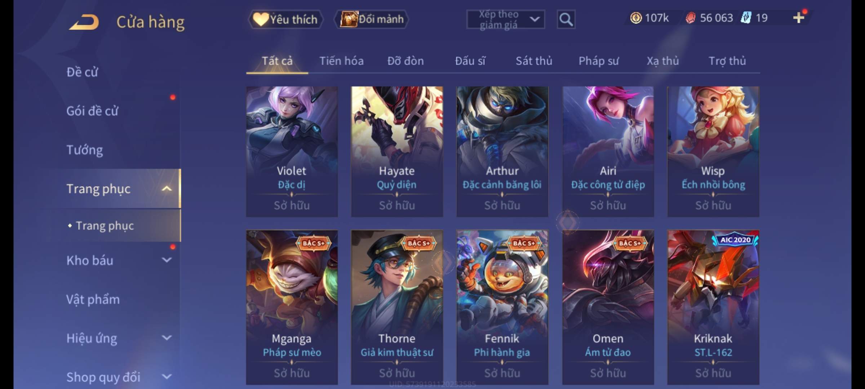Select the Violet Đặc dị skin card
The image size is (865, 389).
[292, 151]
